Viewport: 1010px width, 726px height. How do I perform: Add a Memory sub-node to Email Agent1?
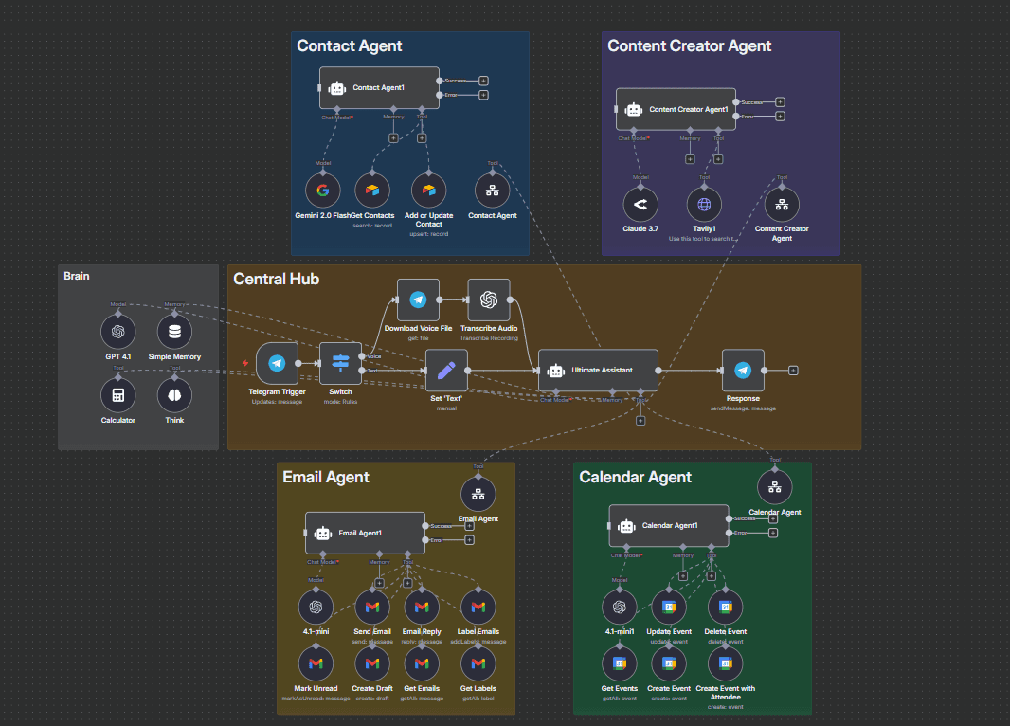pos(379,580)
